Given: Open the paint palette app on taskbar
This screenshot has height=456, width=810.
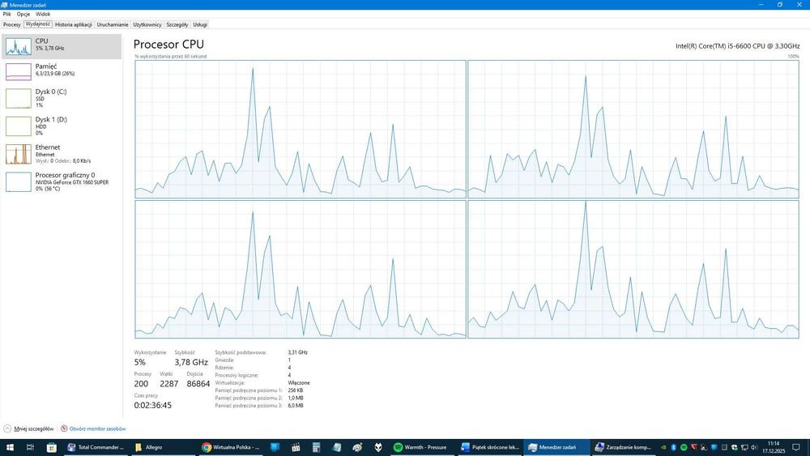Looking at the screenshot, I should point(357,447).
